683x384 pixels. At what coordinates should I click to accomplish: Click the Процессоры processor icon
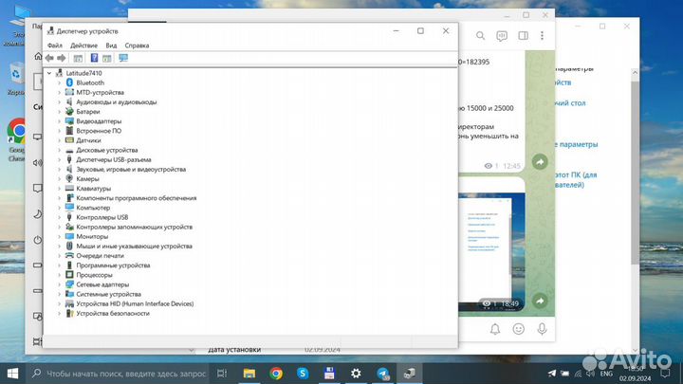(69, 274)
